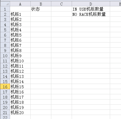Click cell B1 containing 状态
Screen dimensions: 121x119
41,9
